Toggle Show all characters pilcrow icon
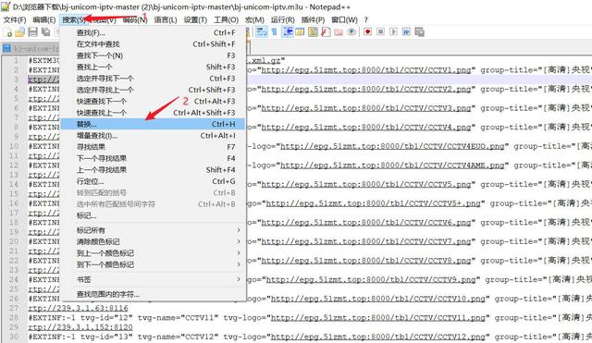The width and height of the screenshot is (592, 343). pos(275,32)
